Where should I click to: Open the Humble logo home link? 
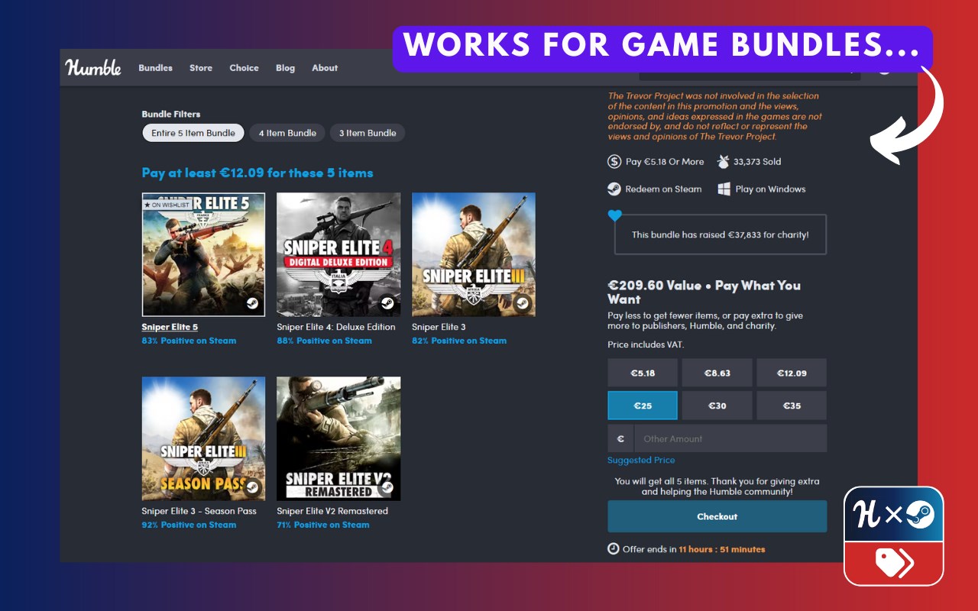click(93, 67)
